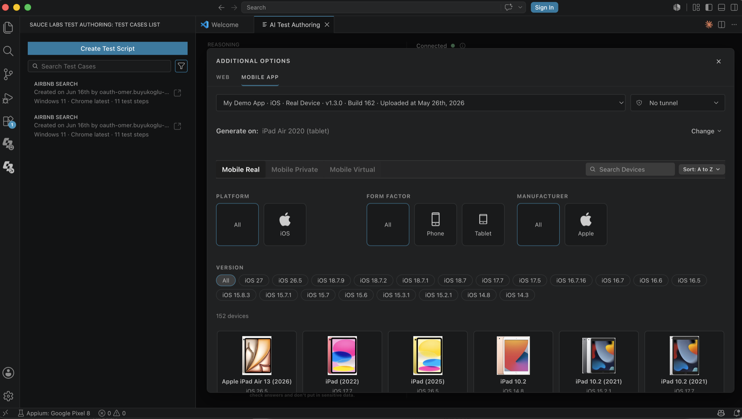
Task: Select the iPad (2025) device card
Action: point(428,362)
